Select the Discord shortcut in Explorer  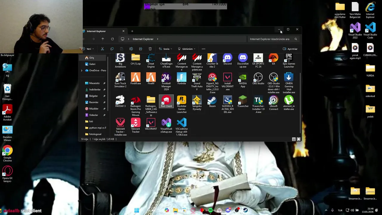227,60
